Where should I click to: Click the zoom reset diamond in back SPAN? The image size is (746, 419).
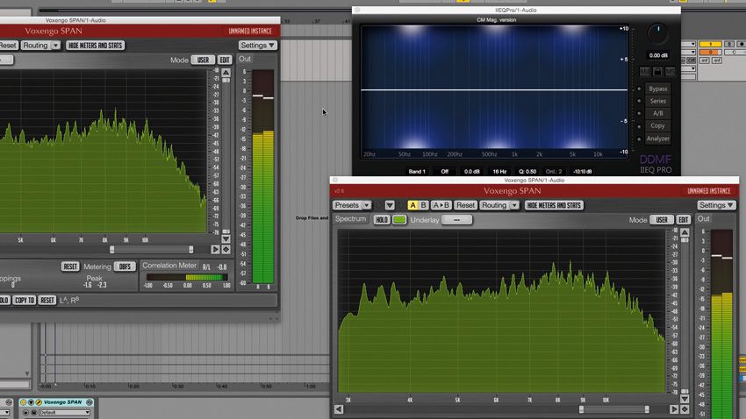[x=226, y=249]
